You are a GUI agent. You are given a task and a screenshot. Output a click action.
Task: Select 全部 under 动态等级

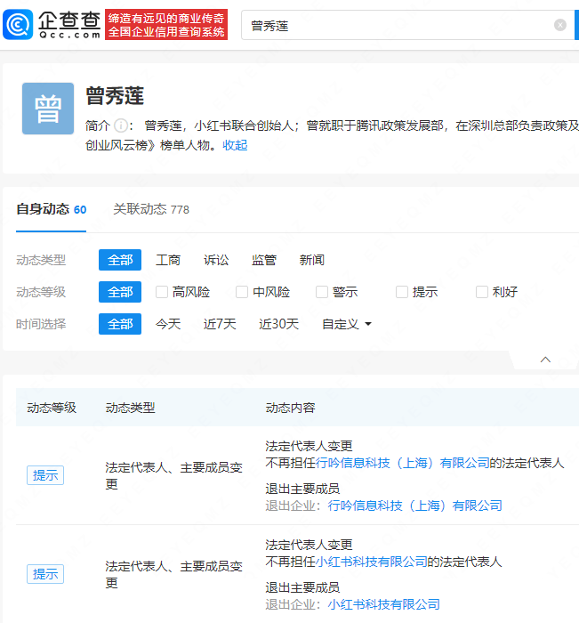(x=120, y=292)
